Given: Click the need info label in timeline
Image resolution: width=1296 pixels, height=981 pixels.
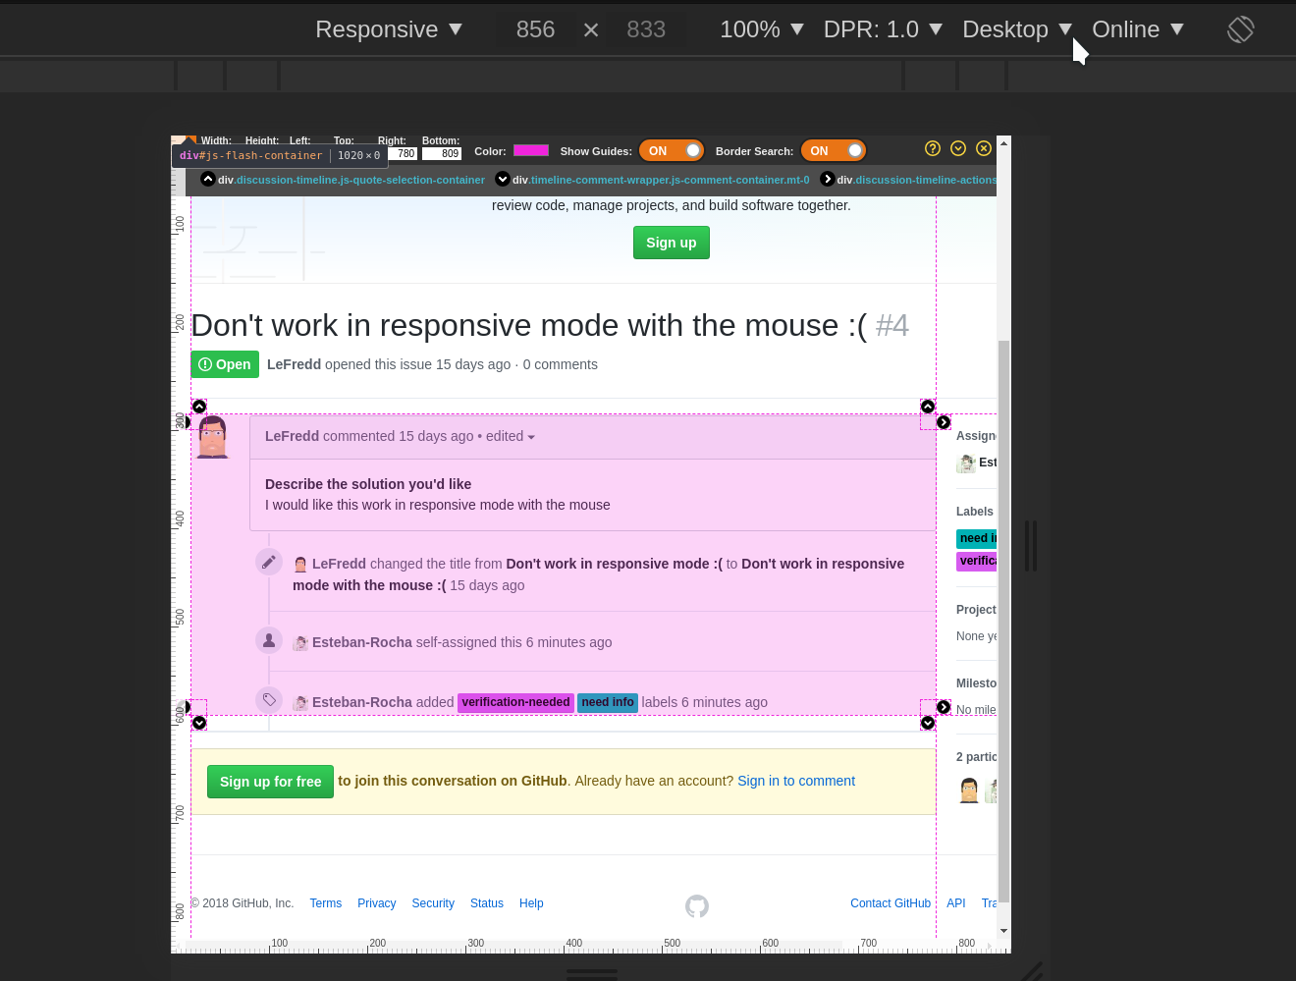Looking at the screenshot, I should (608, 702).
